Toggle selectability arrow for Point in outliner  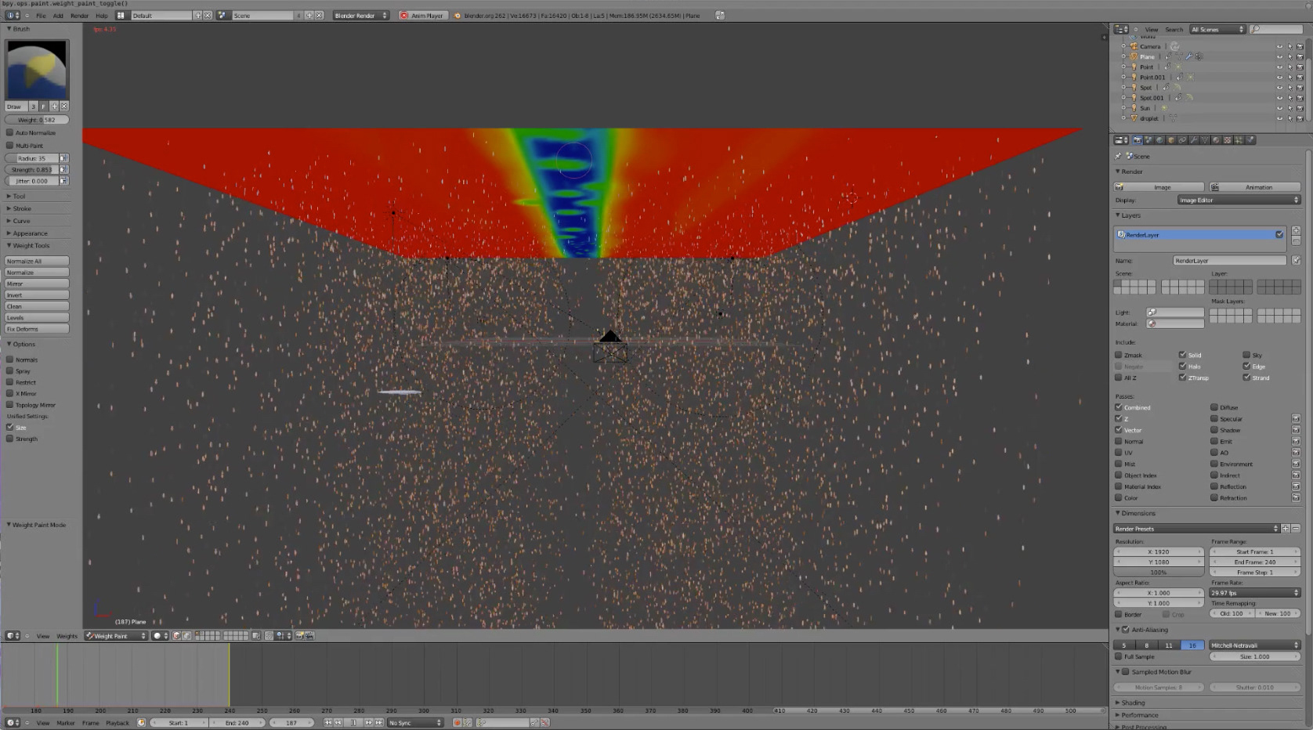1290,67
